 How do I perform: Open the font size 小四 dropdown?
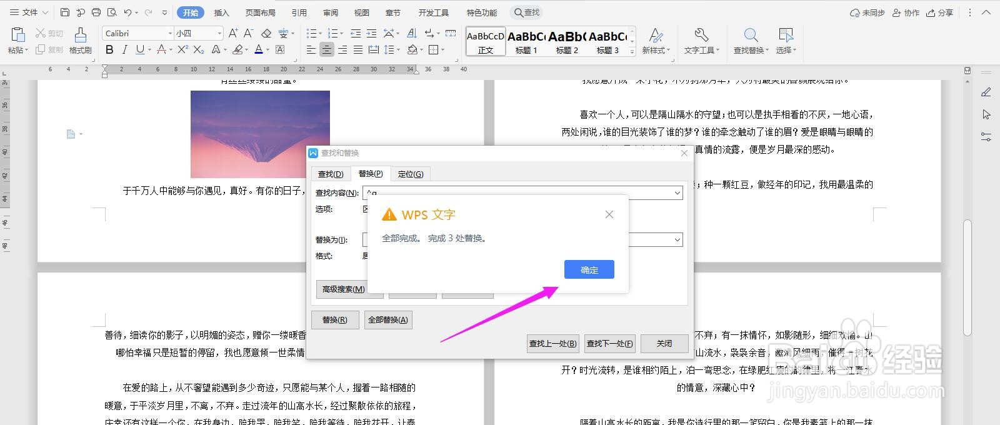tap(219, 33)
